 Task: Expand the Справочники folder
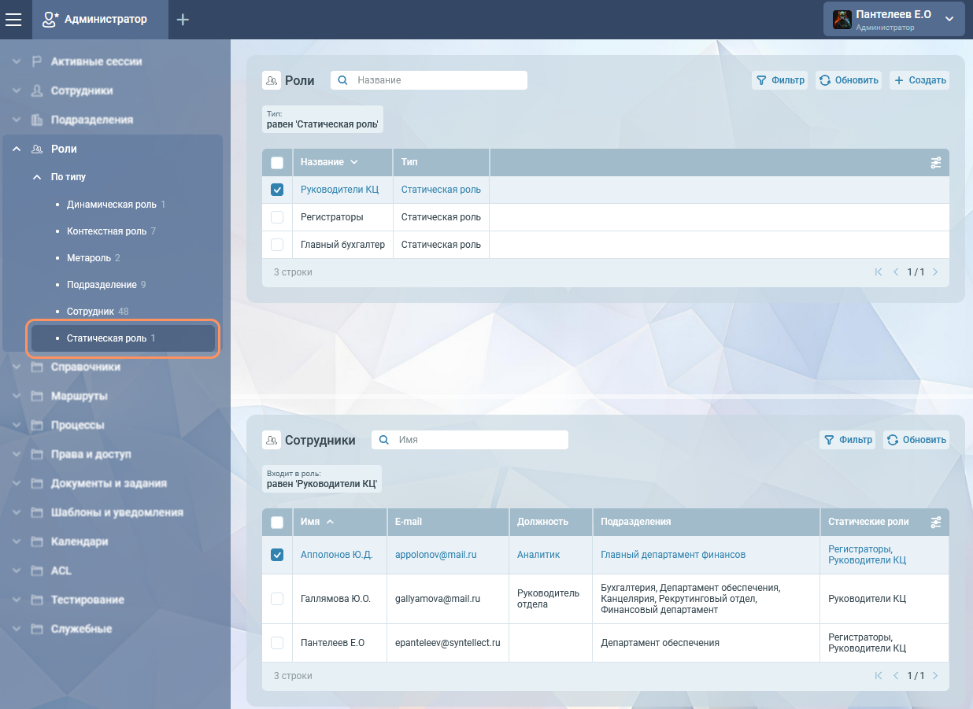tap(17, 367)
